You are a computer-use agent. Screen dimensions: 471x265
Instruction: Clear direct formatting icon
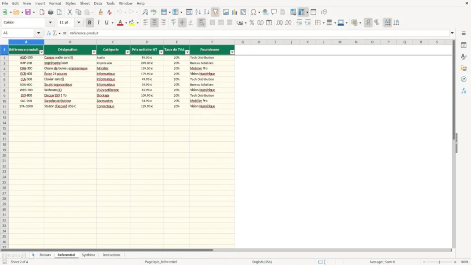point(109,12)
